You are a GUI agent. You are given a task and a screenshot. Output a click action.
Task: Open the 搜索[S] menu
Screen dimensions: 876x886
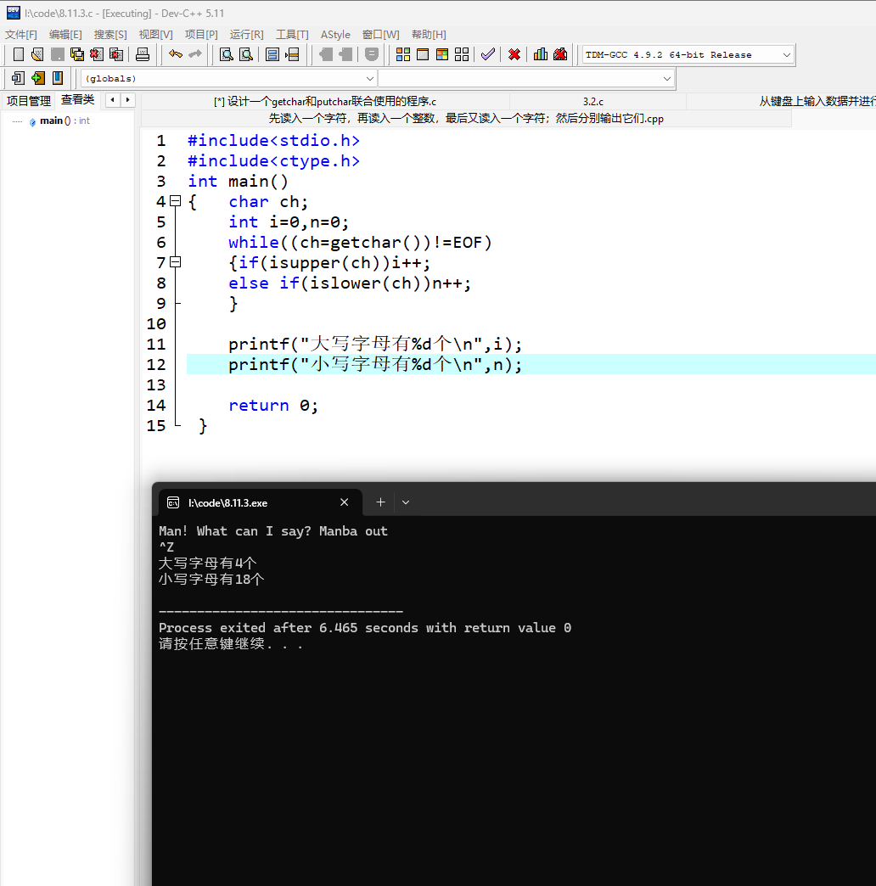point(110,35)
